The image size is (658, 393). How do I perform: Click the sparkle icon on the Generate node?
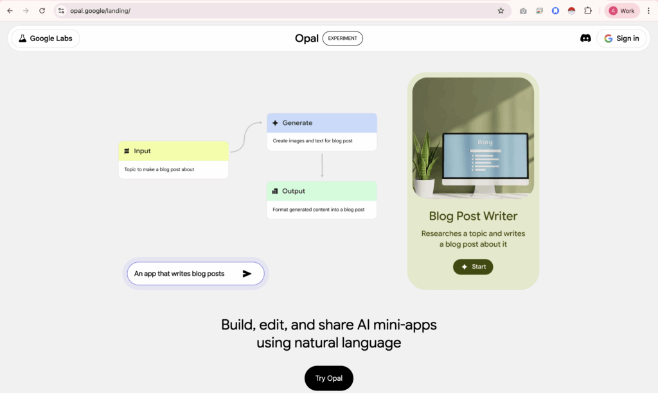coord(275,122)
